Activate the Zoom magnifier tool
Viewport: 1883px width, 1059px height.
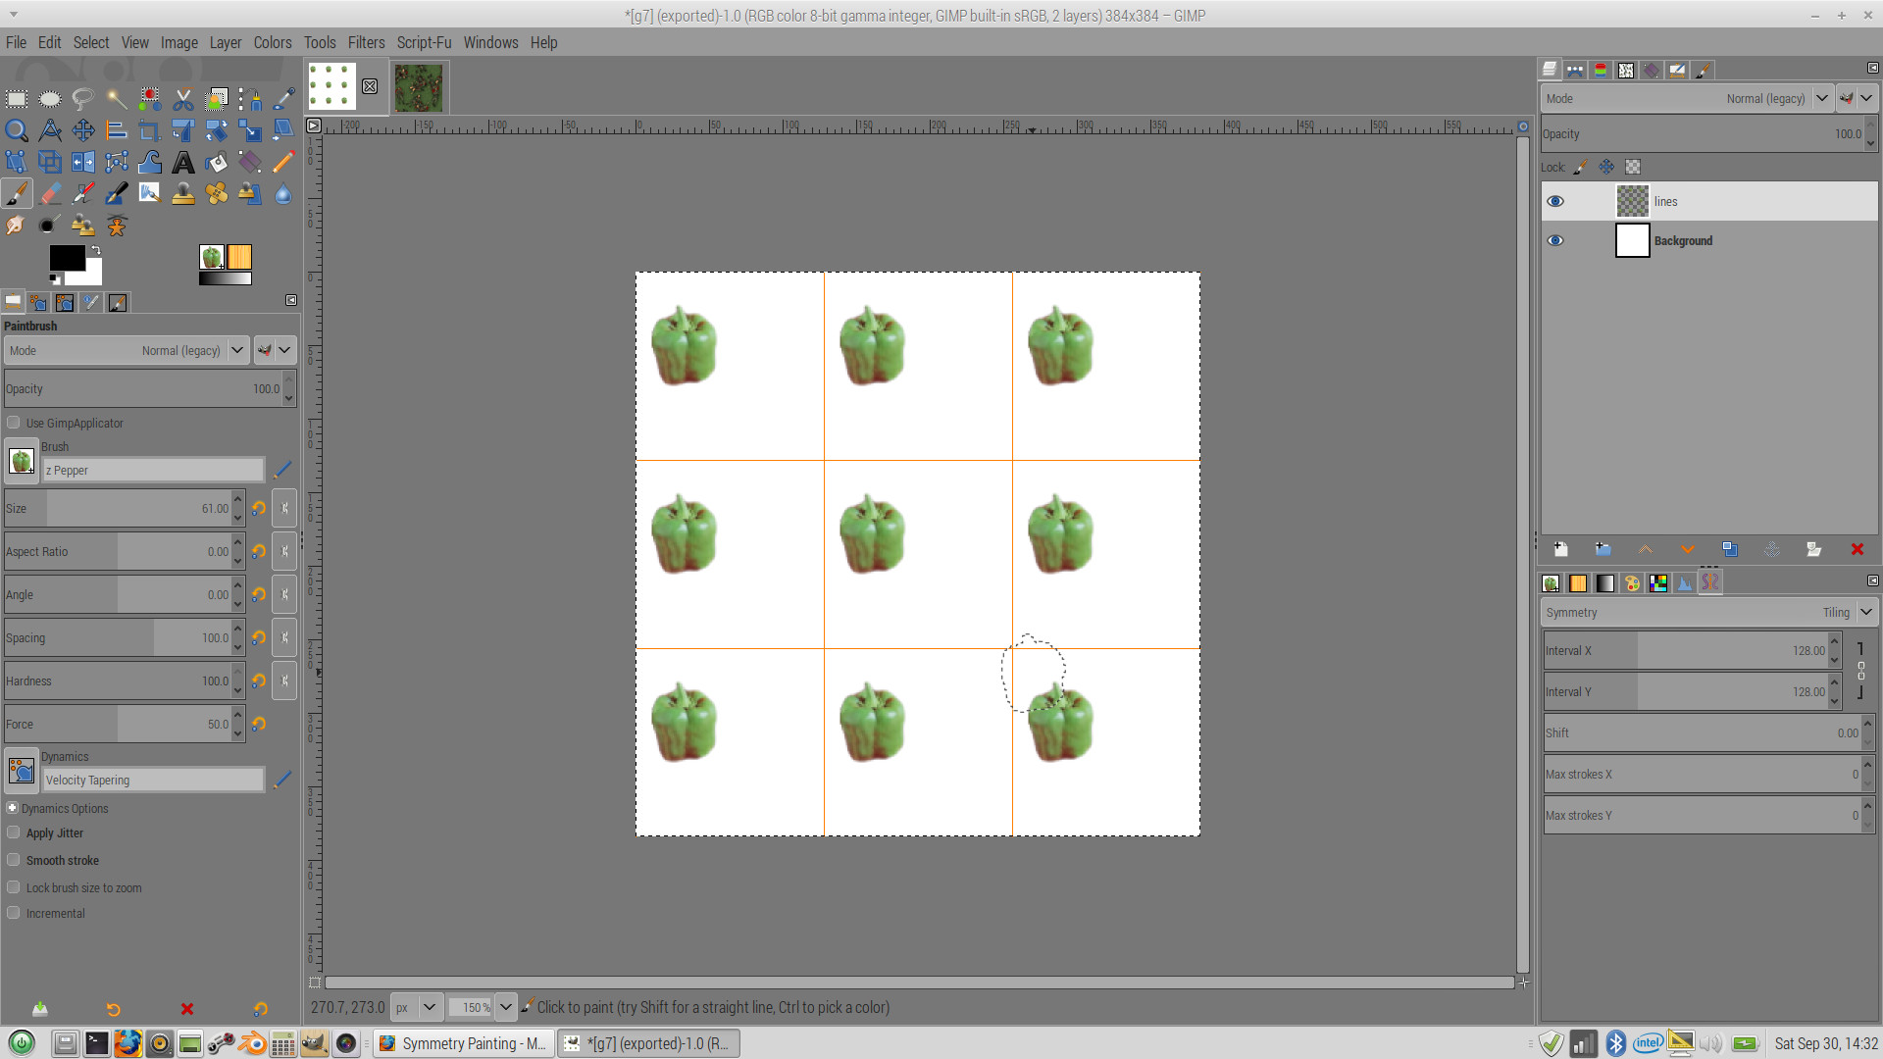17,130
